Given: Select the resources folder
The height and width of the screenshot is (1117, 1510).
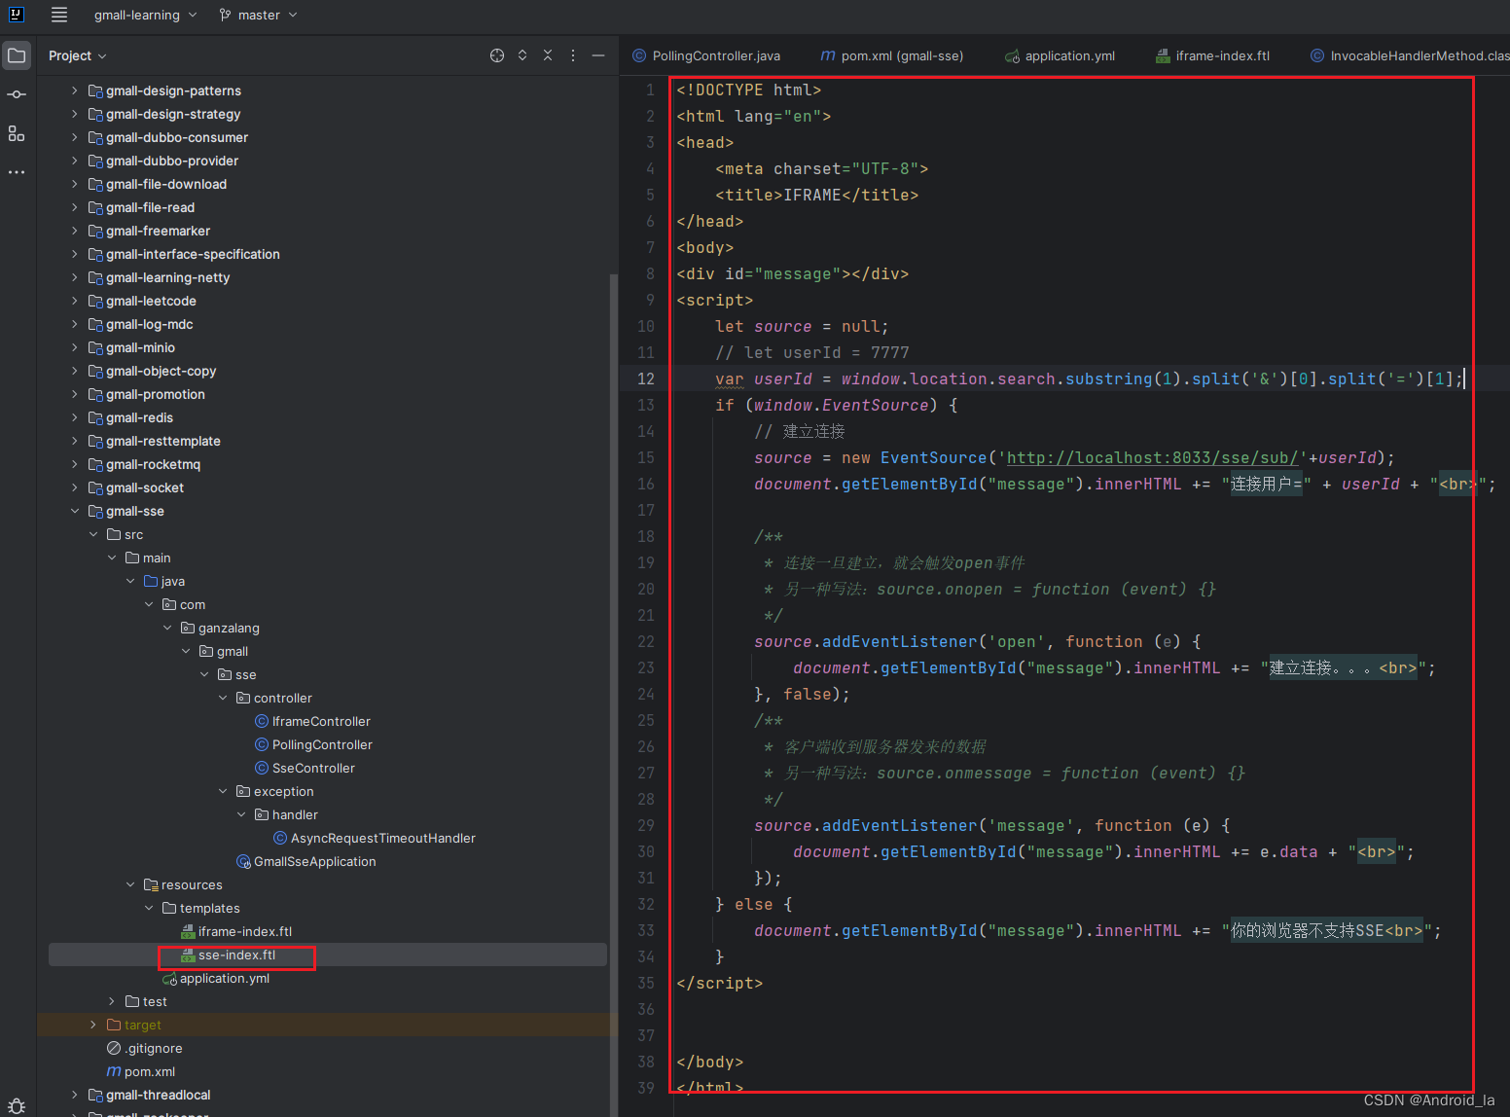Looking at the screenshot, I should 192,884.
